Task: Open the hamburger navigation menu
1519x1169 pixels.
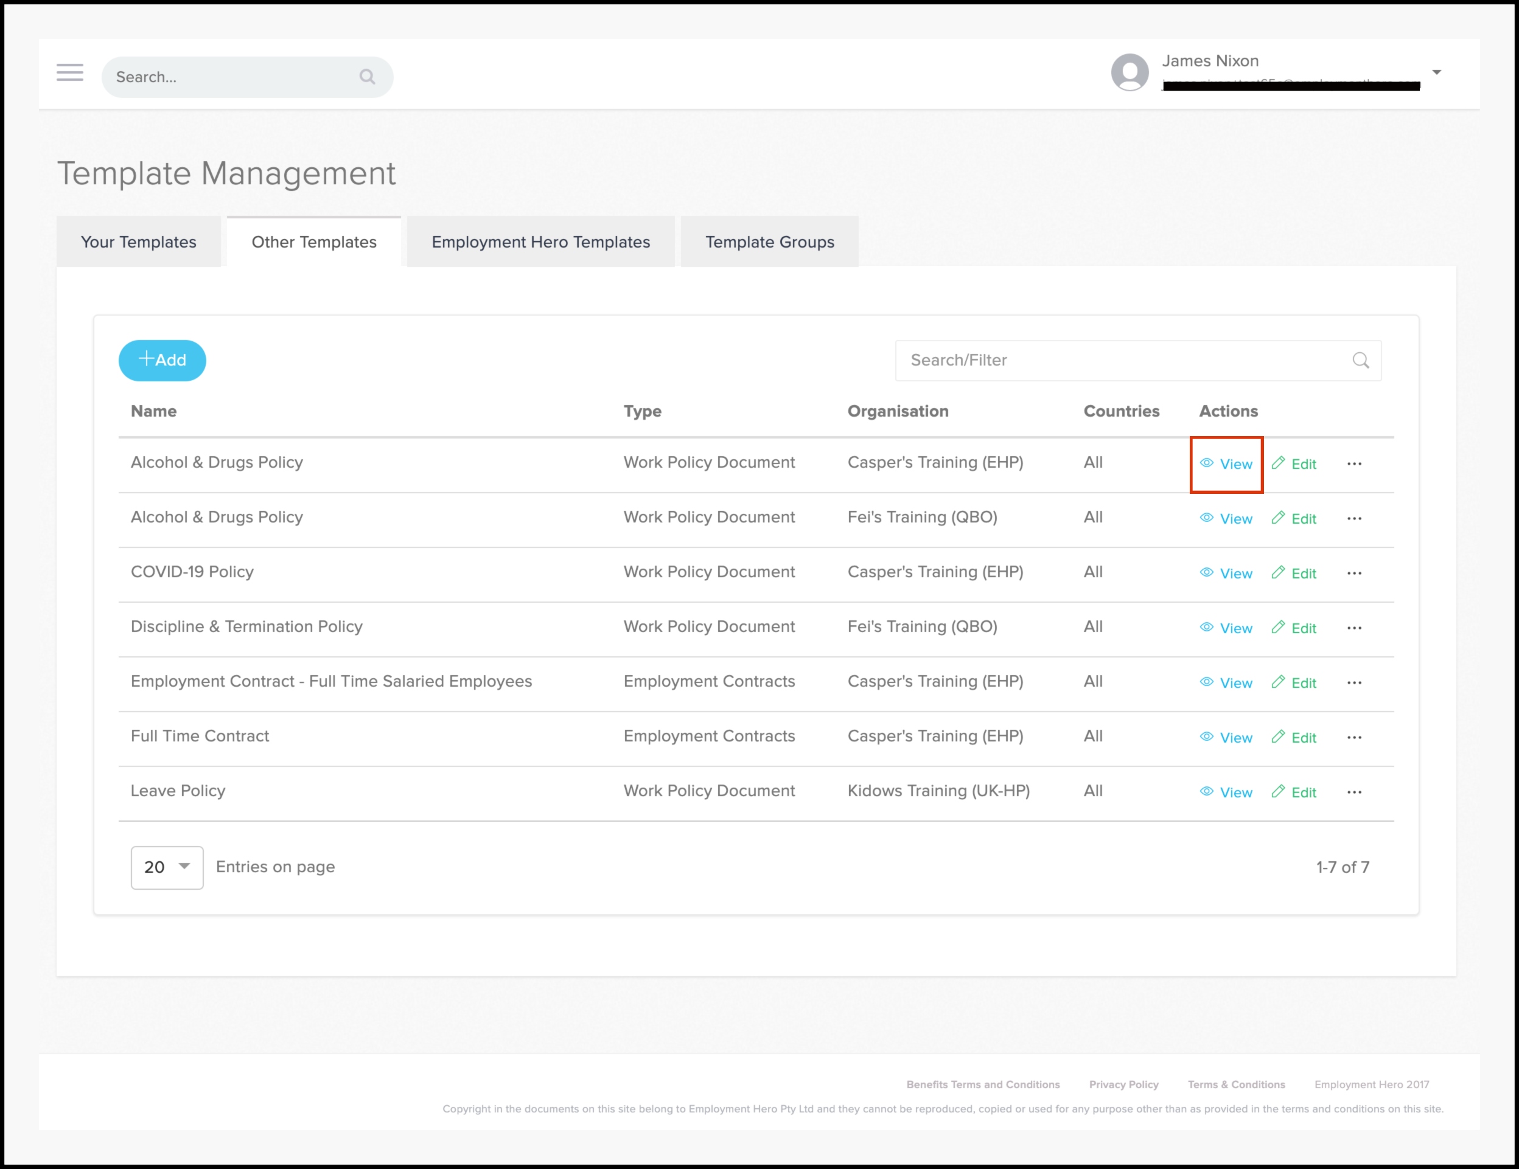Action: tap(69, 72)
